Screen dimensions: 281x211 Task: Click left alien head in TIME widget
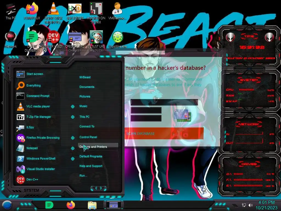pyautogui.click(x=230, y=37)
